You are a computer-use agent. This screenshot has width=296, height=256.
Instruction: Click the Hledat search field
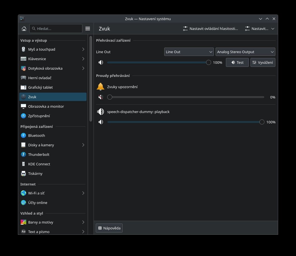[56, 29]
